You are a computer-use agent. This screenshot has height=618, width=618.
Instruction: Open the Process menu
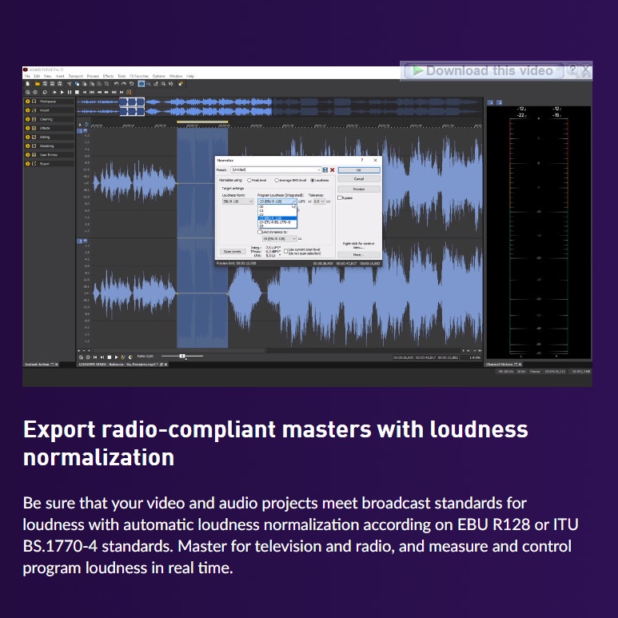click(x=93, y=76)
